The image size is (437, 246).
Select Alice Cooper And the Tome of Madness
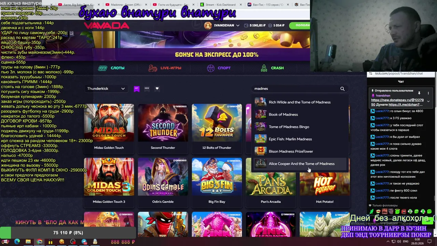300,164
